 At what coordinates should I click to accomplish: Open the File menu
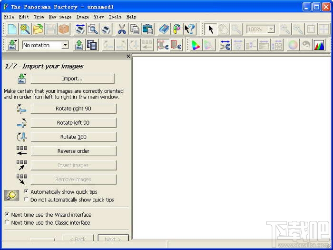(x=9, y=17)
